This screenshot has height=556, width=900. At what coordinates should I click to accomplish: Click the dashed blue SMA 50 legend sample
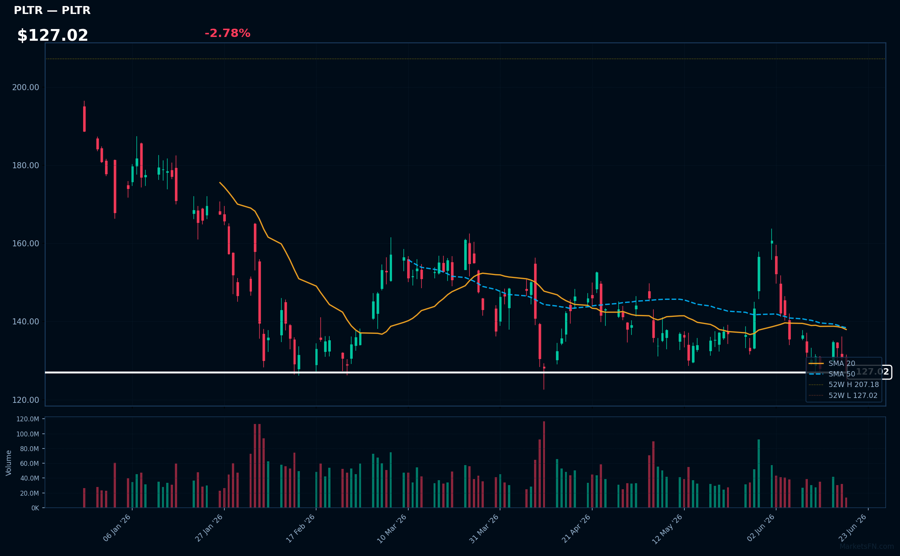tap(816, 374)
